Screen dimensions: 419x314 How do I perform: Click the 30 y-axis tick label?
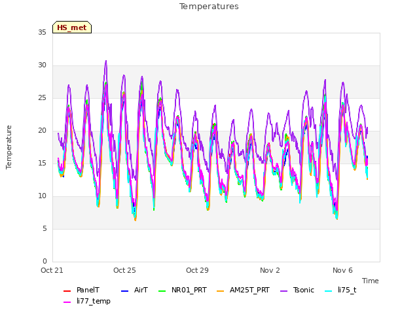[42, 65]
